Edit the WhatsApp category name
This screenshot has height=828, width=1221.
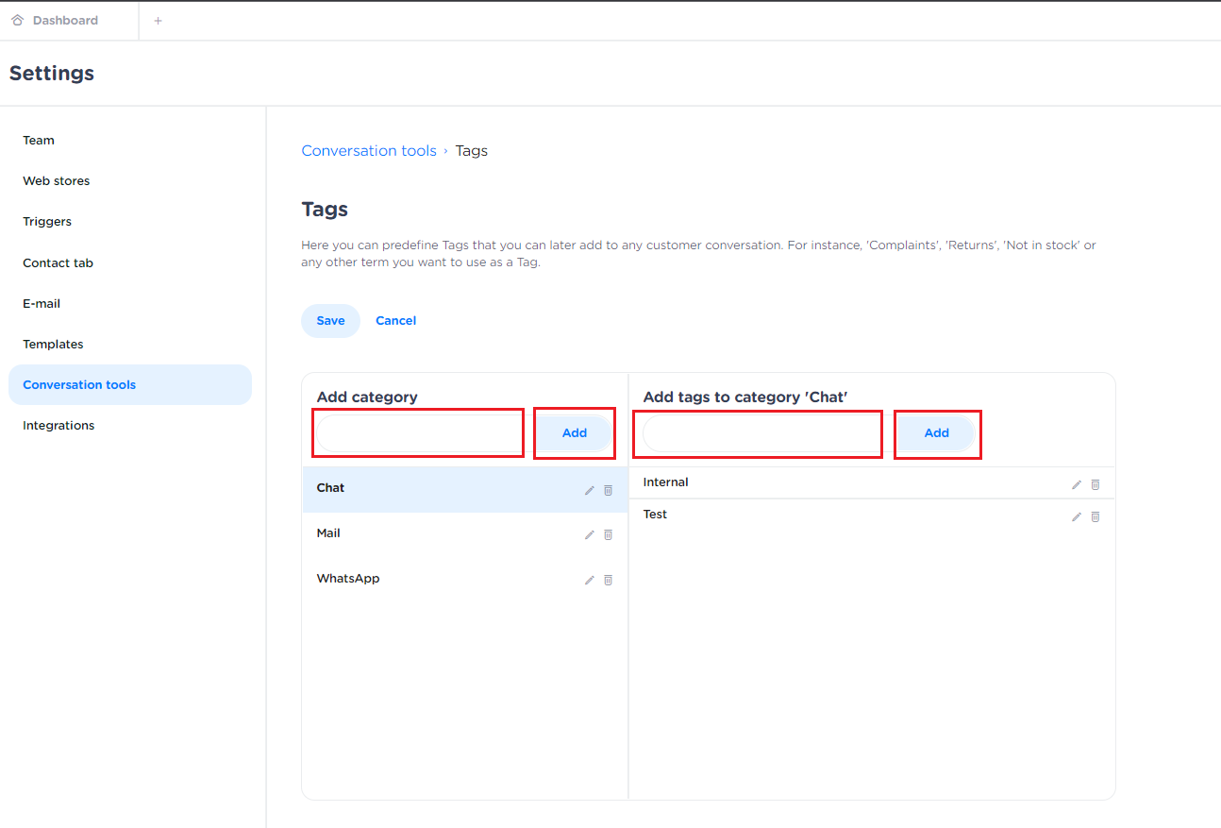pos(590,580)
